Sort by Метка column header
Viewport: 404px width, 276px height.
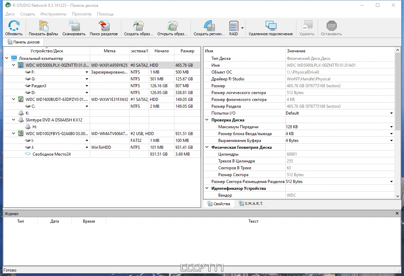pos(110,51)
